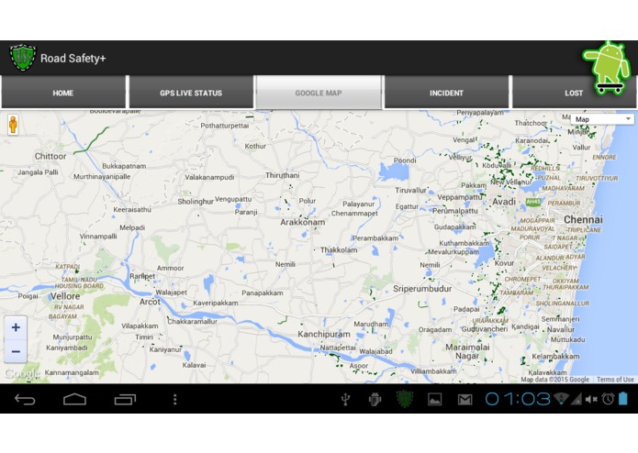Tap the battery status icon
Screen dimensions: 638x453
pos(623,399)
